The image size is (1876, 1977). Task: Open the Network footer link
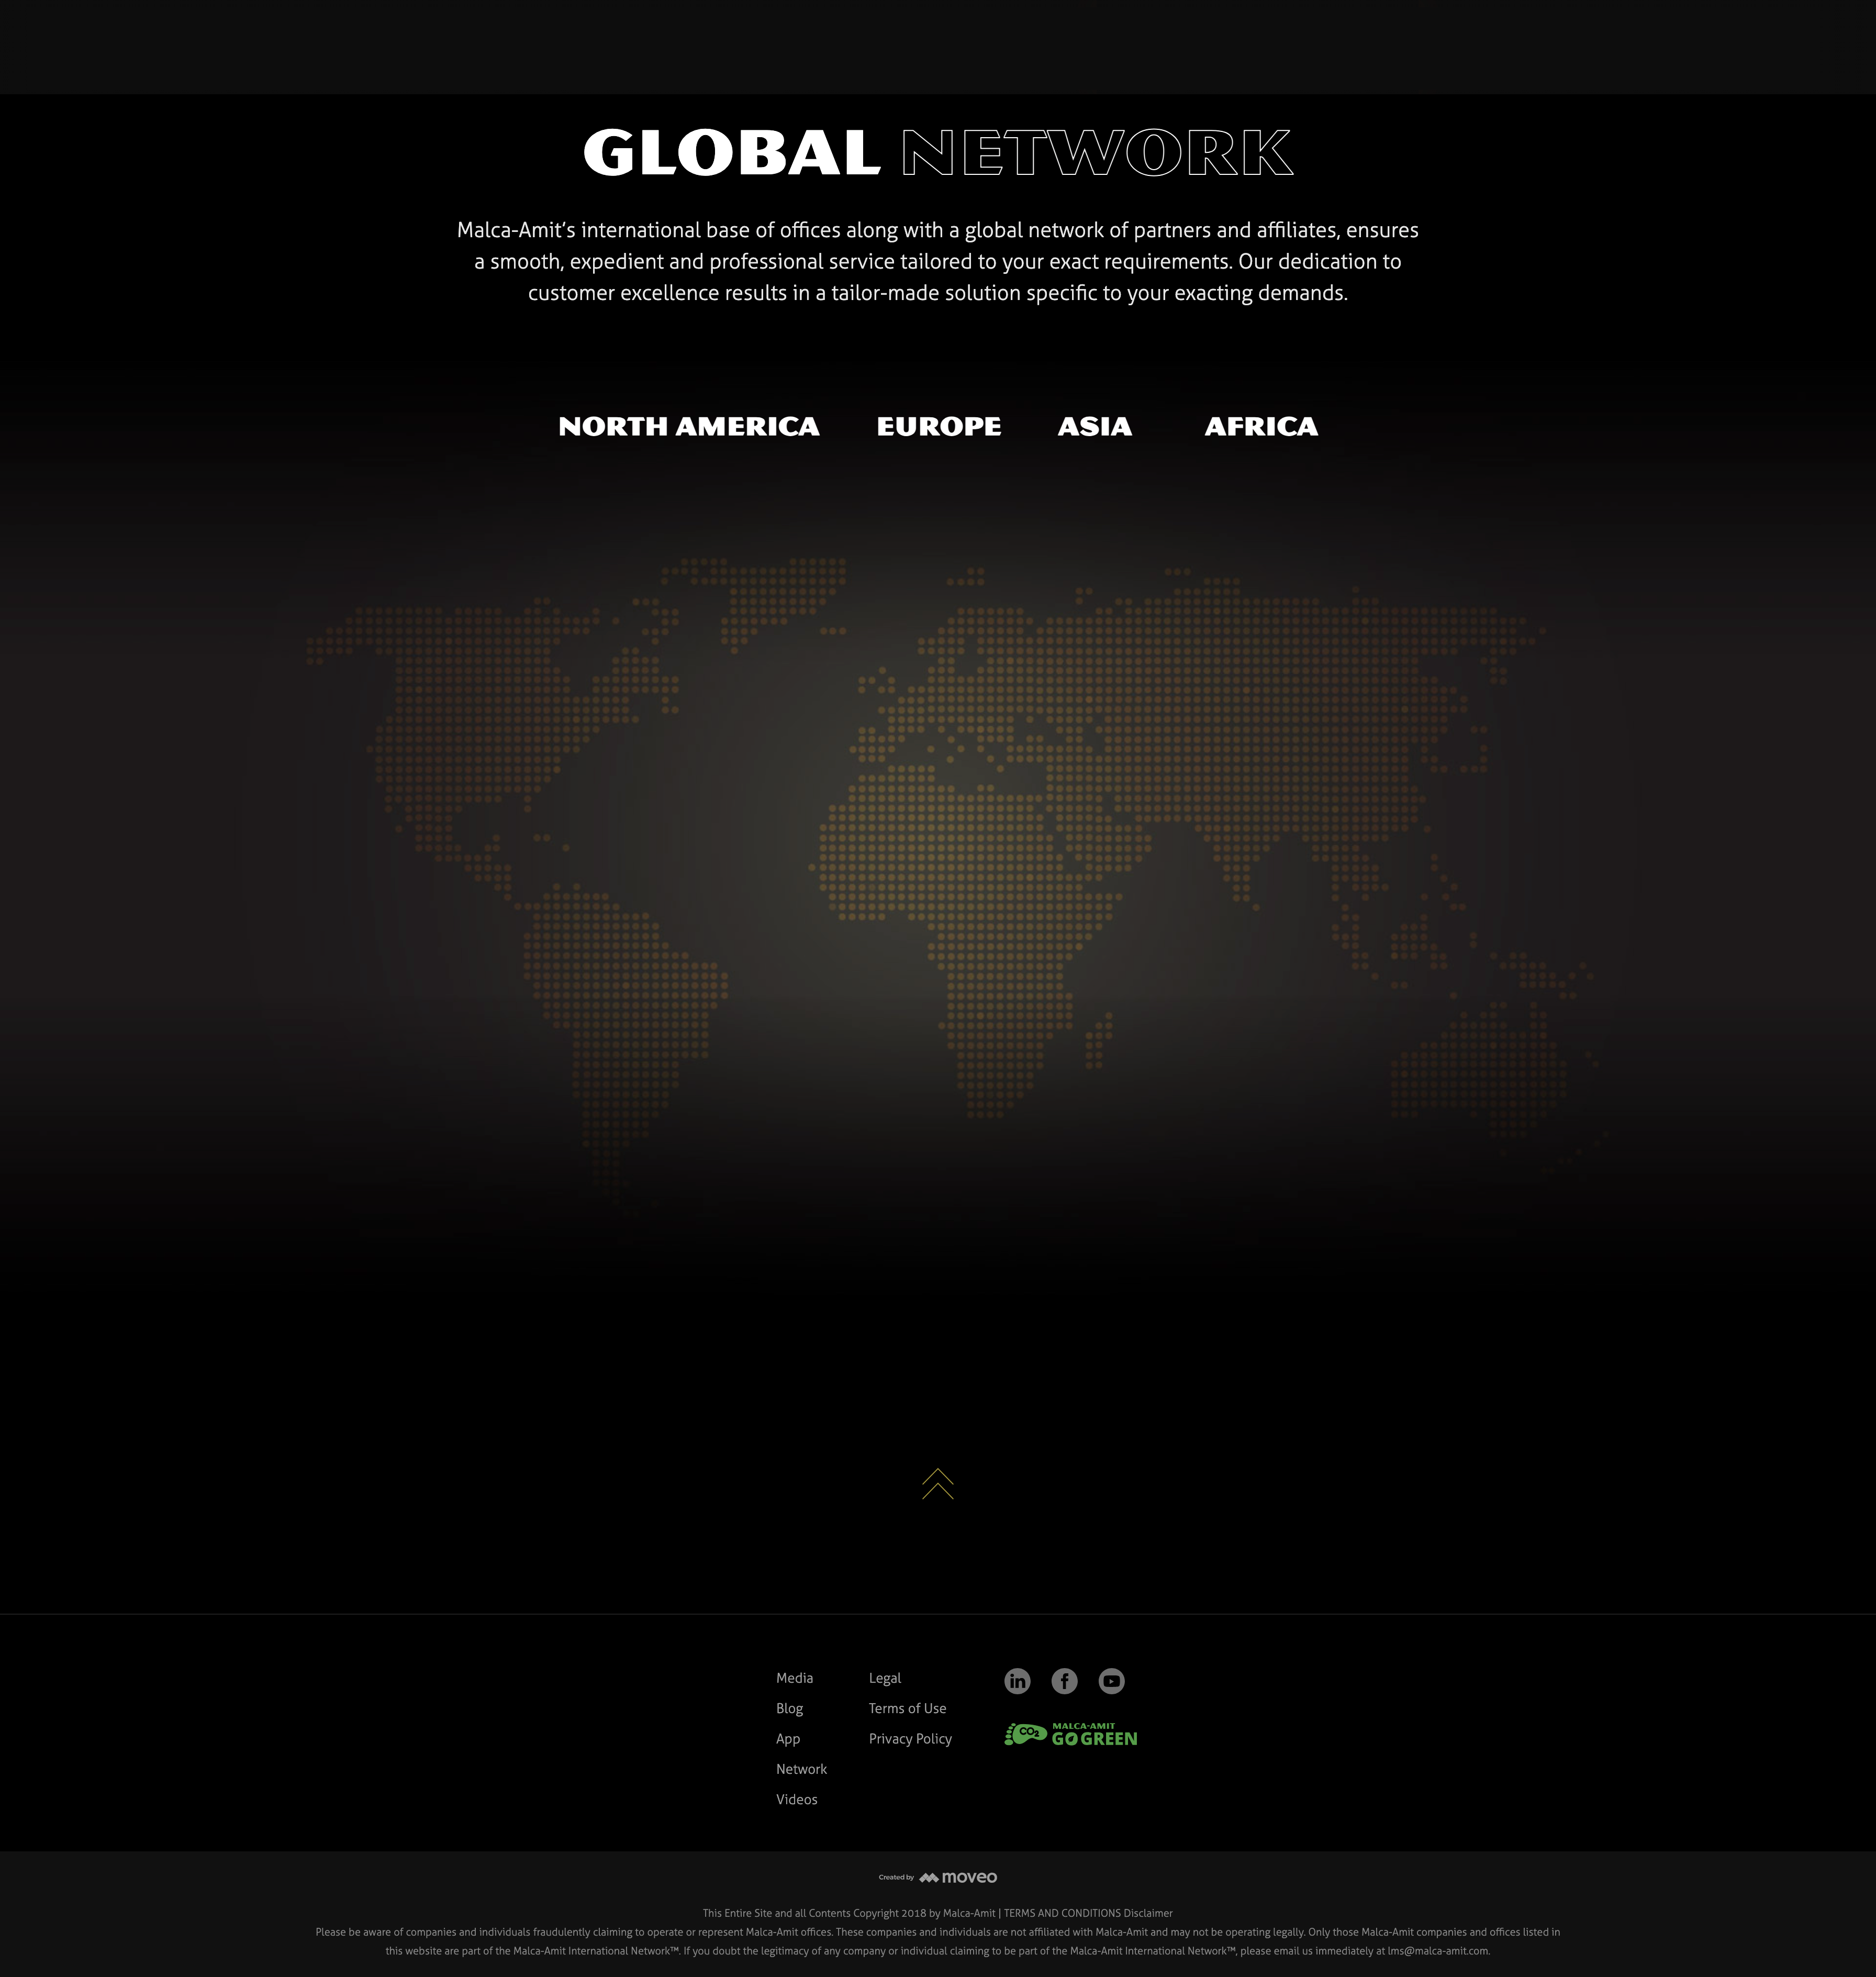point(802,1769)
